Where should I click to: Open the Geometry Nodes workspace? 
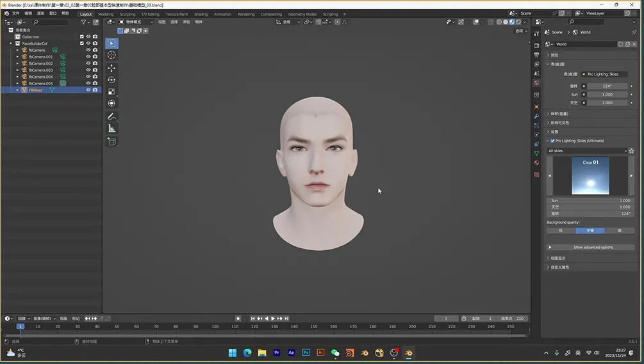coord(302,14)
